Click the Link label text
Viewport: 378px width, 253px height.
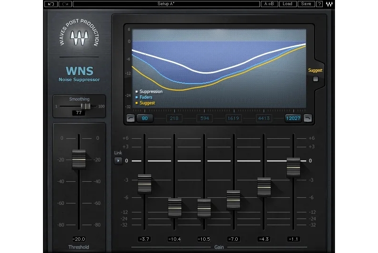(118, 152)
